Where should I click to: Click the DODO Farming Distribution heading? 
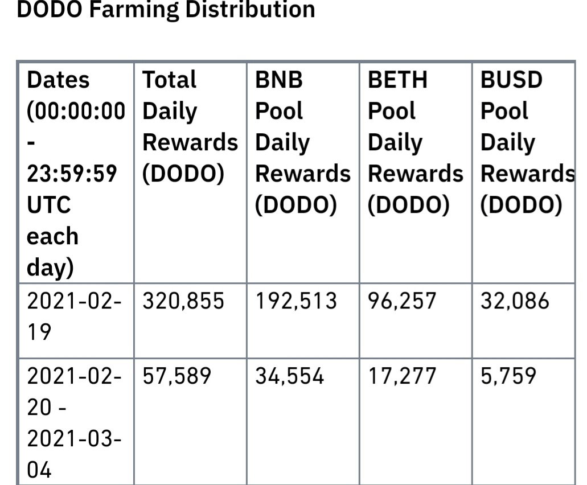click(166, 9)
